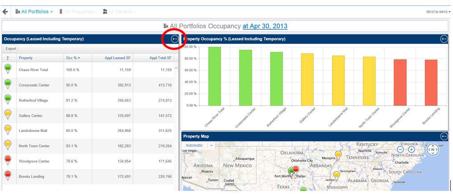Screen dimensions: 453x194
Task: Select Rutherford Village property name
Action: [33, 100]
